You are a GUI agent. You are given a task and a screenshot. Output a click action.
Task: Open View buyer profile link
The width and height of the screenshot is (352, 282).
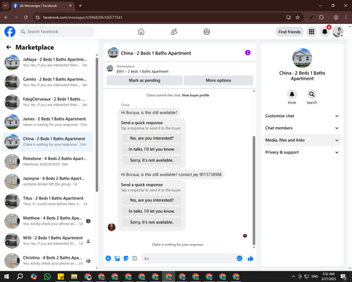(196, 95)
